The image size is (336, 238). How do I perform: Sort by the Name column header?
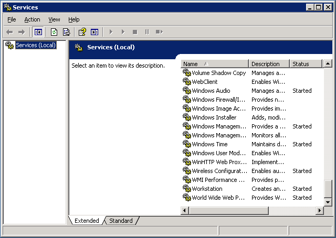pyautogui.click(x=215, y=64)
